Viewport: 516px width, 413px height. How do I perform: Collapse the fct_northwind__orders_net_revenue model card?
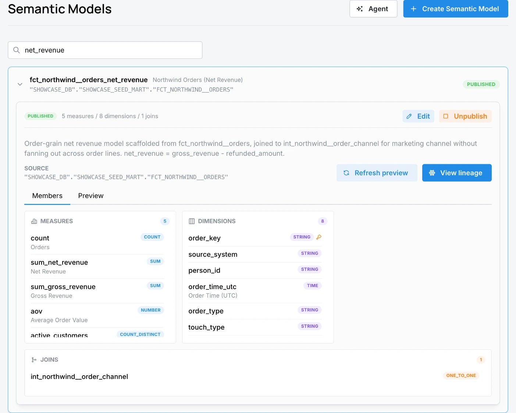pyautogui.click(x=20, y=84)
